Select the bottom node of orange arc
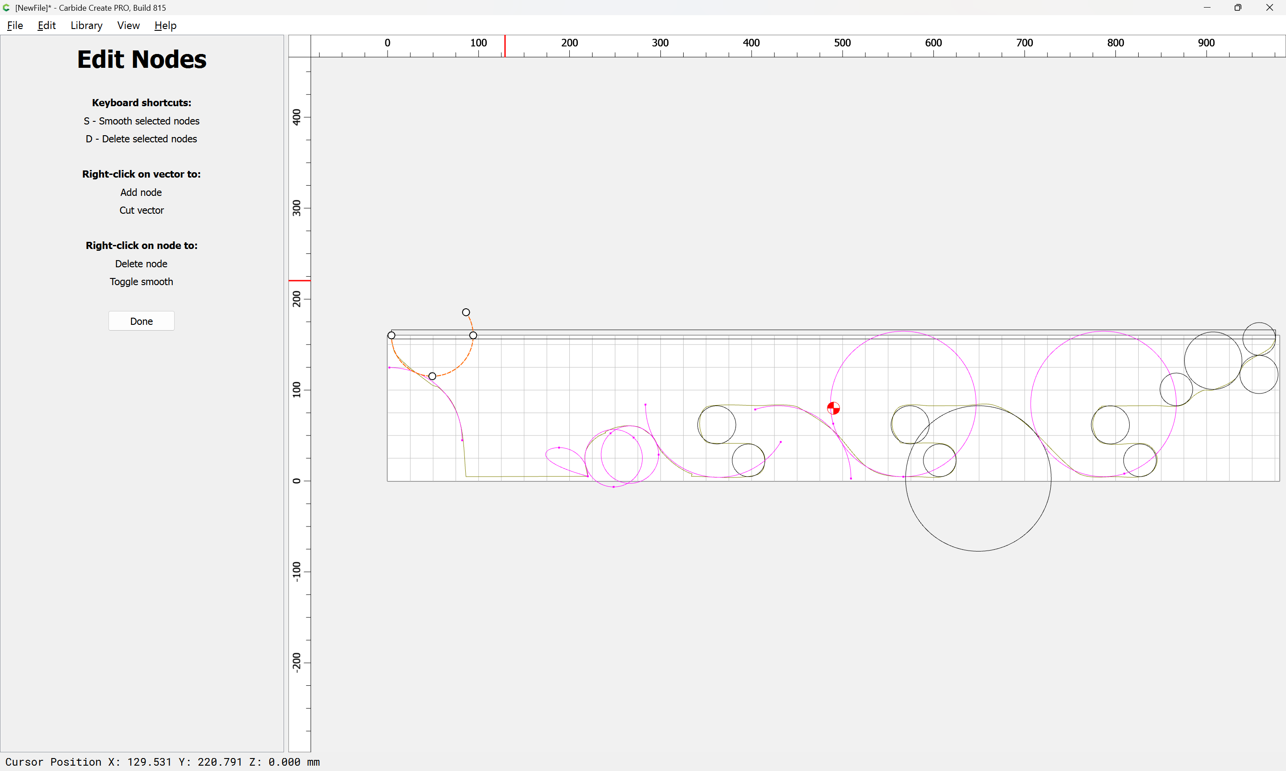The height and width of the screenshot is (771, 1286). (432, 376)
